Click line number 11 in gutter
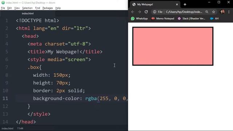Viewport: 233px width, 131px height. (5, 98)
